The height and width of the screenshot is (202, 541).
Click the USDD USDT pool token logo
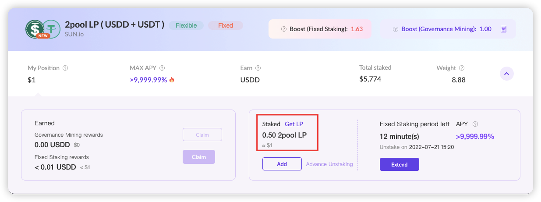(x=42, y=29)
